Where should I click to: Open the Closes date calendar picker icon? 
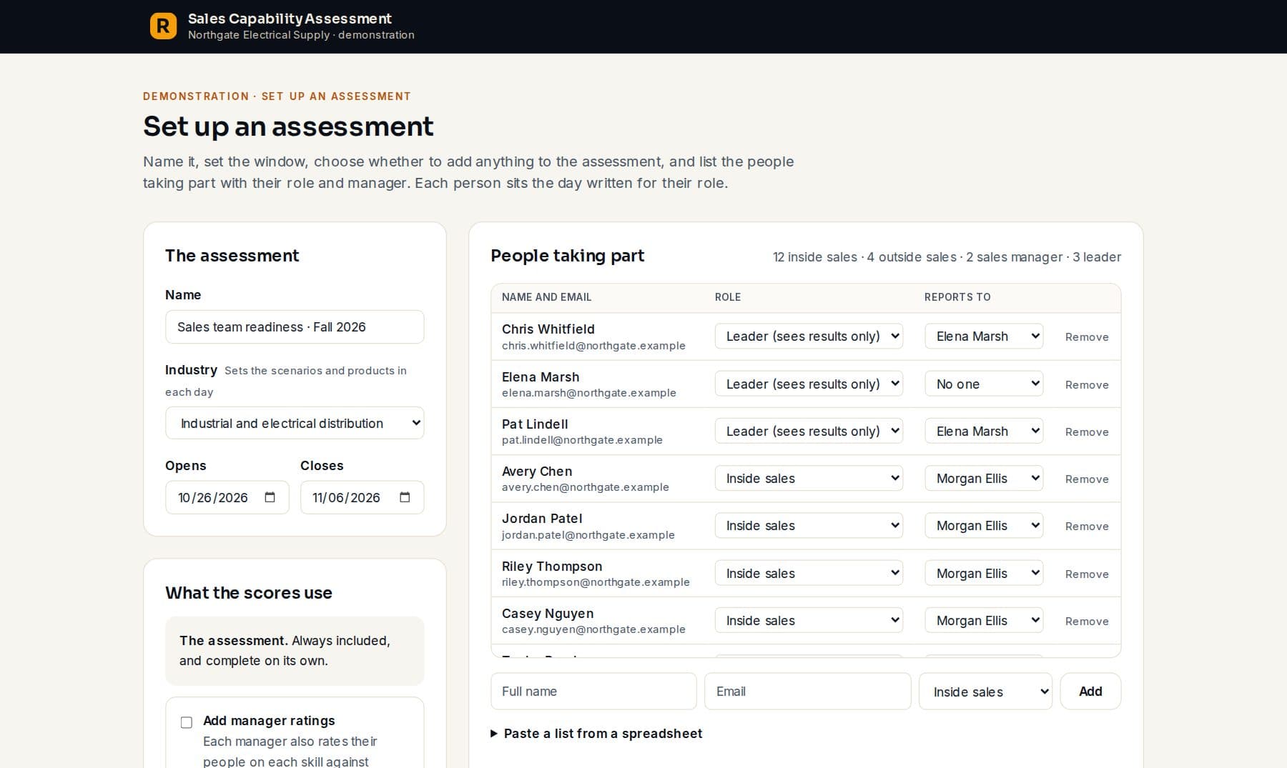pos(405,497)
